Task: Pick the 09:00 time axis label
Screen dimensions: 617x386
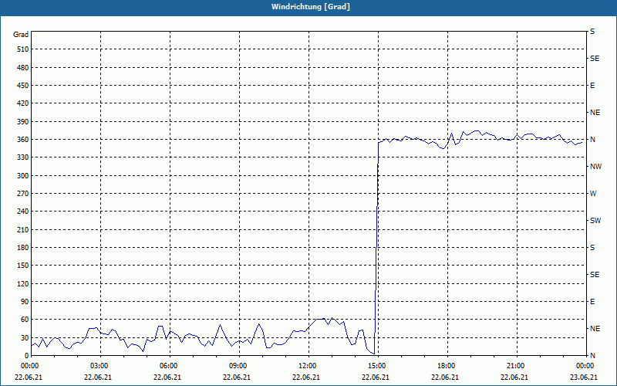Action: point(238,366)
